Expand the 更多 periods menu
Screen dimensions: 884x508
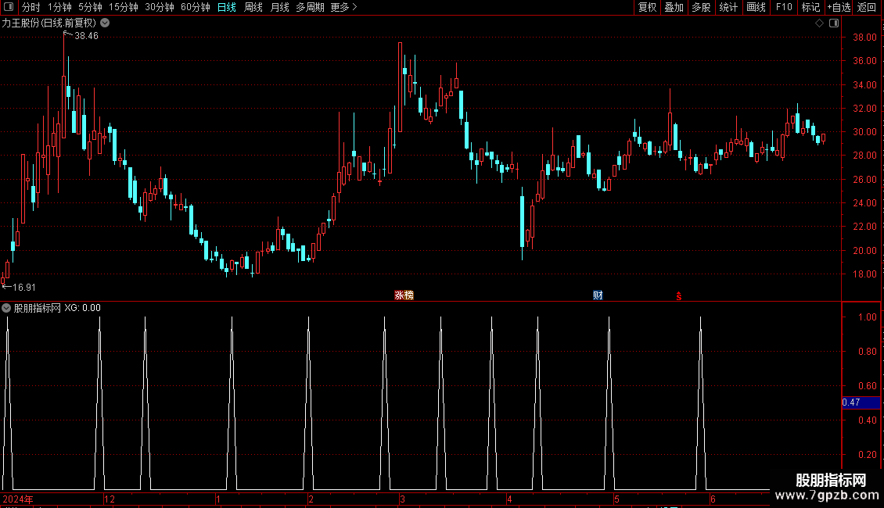[343, 7]
